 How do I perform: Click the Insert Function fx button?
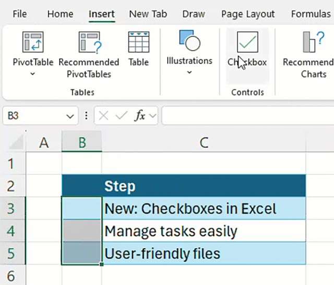140,116
